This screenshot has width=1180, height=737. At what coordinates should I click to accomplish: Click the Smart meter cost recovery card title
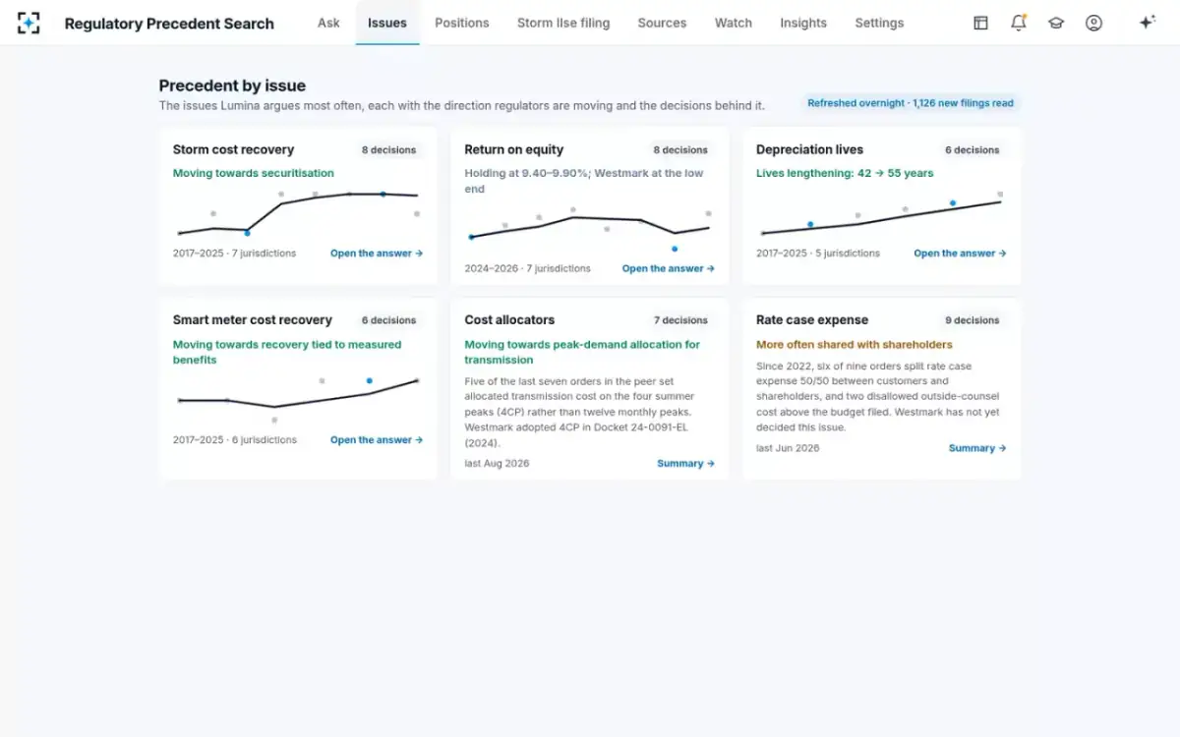[x=253, y=319]
